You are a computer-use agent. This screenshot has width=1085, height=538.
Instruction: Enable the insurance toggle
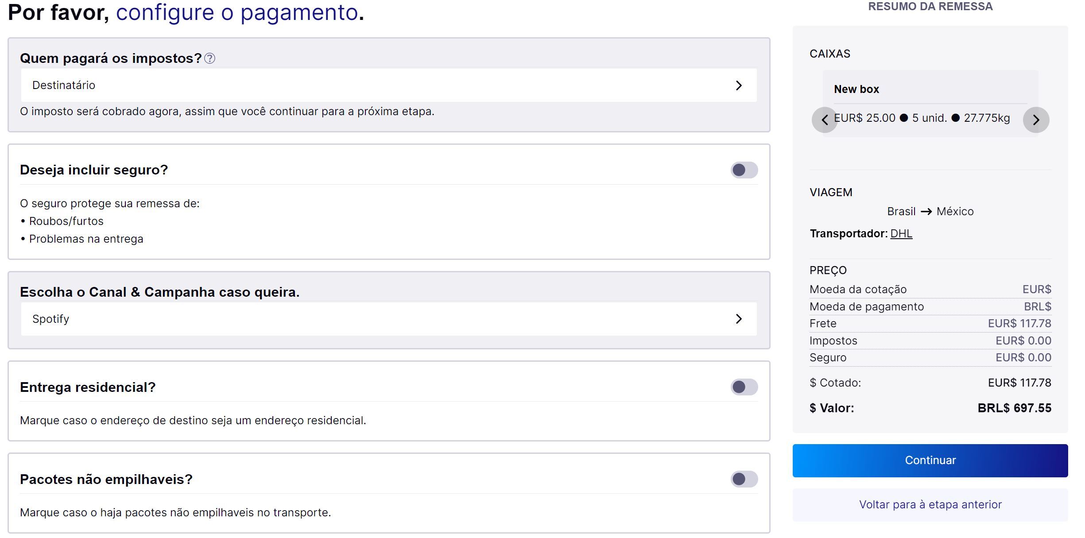[x=744, y=170]
